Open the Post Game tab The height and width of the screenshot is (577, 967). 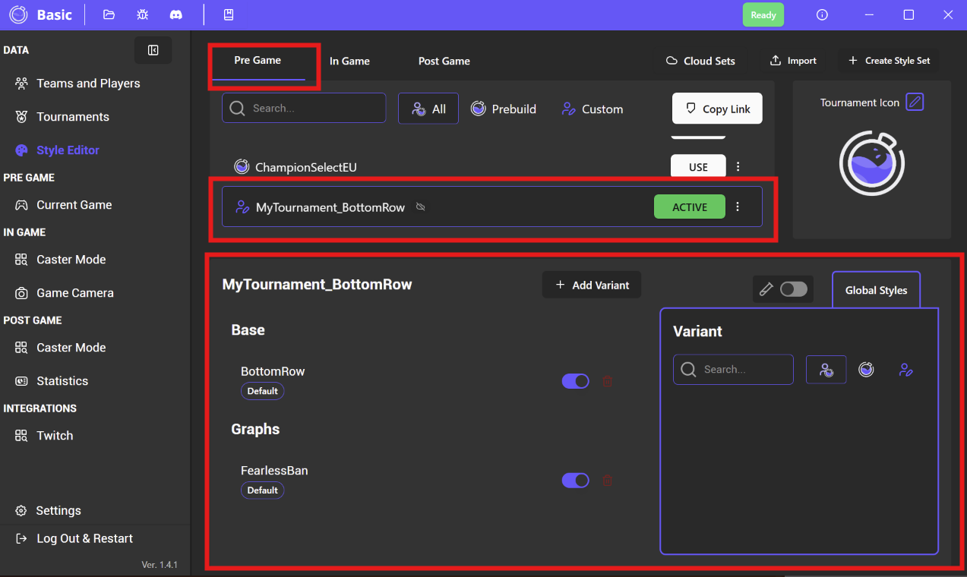(444, 61)
